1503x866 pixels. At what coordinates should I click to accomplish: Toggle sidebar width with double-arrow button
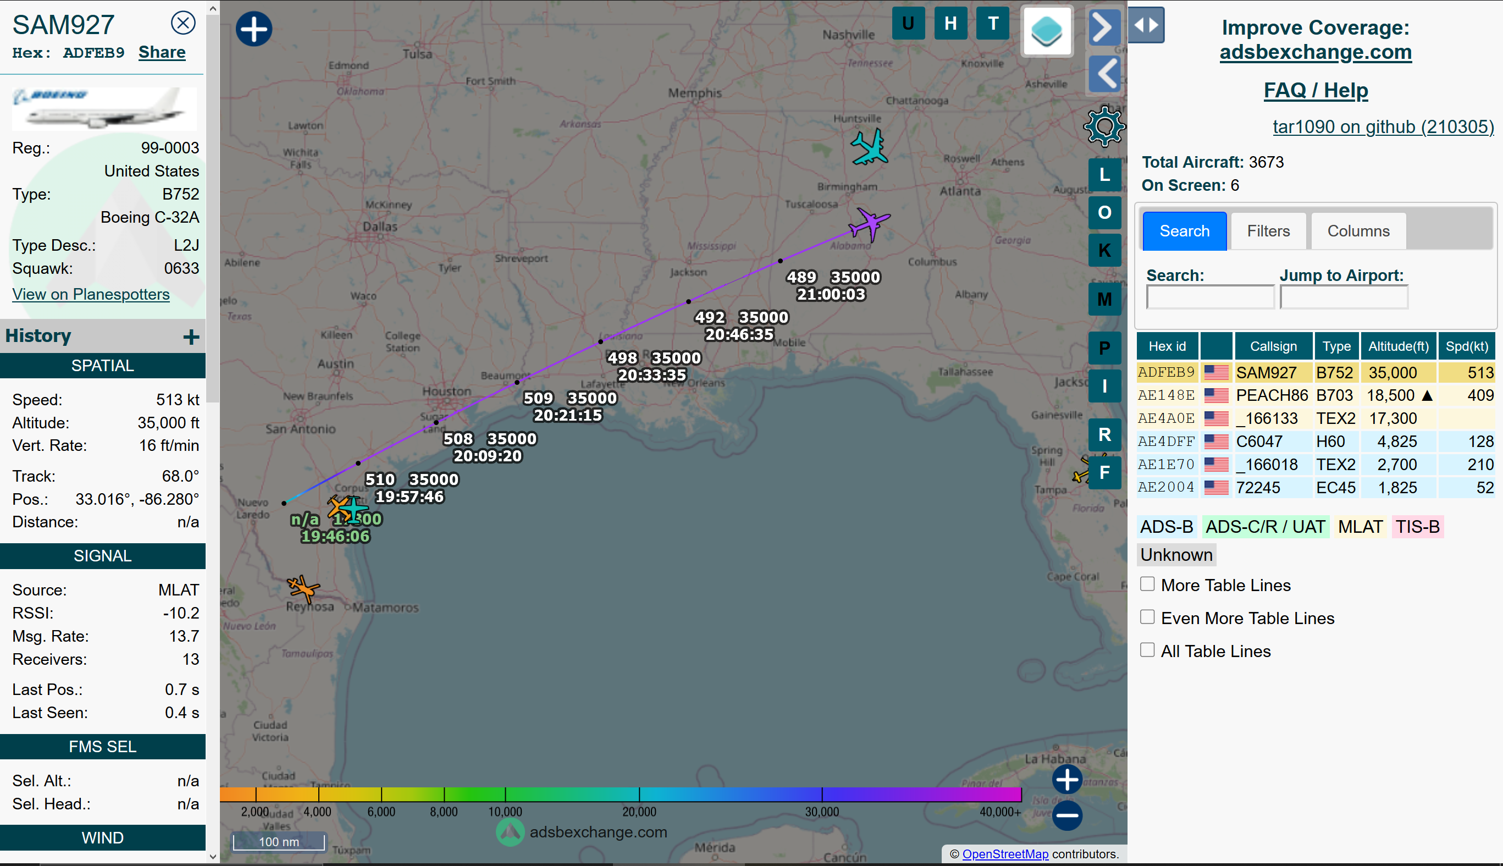tap(1146, 25)
